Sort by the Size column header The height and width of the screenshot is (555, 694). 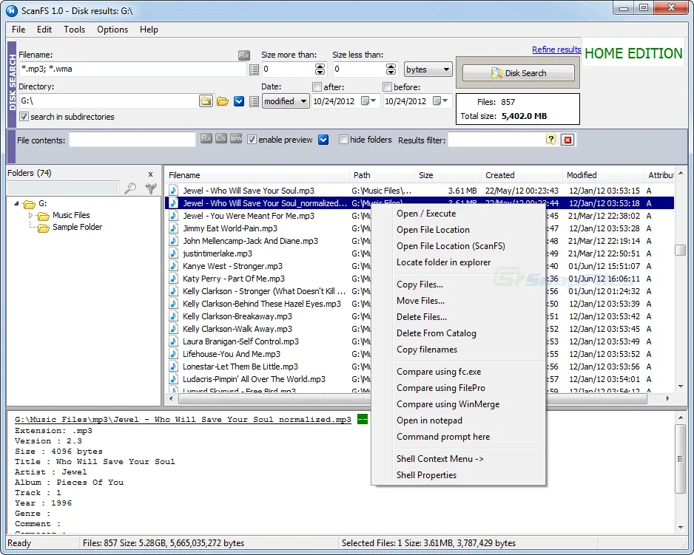tap(448, 176)
